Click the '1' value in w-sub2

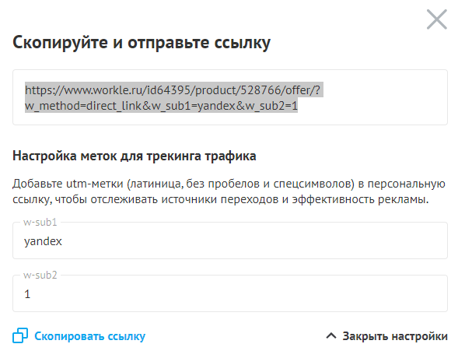pyautogui.click(x=27, y=294)
